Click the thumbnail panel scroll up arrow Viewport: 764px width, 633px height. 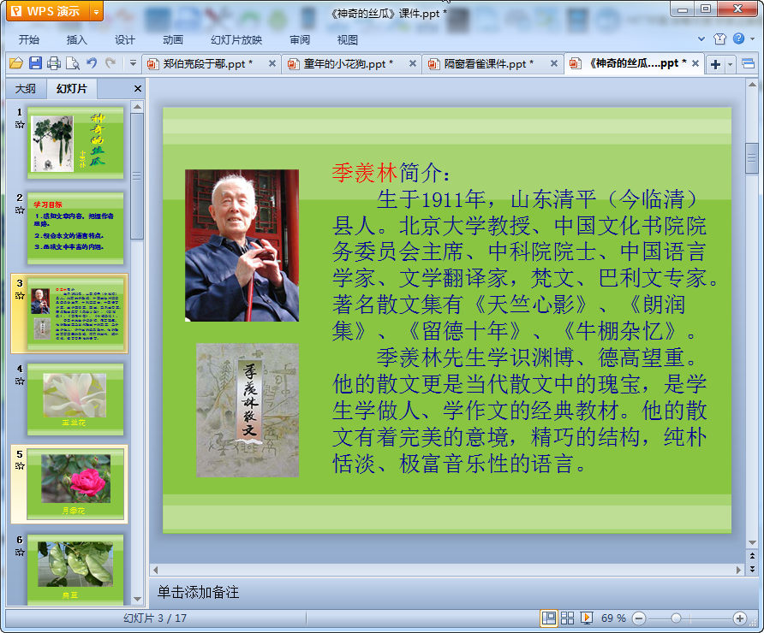pos(137,107)
